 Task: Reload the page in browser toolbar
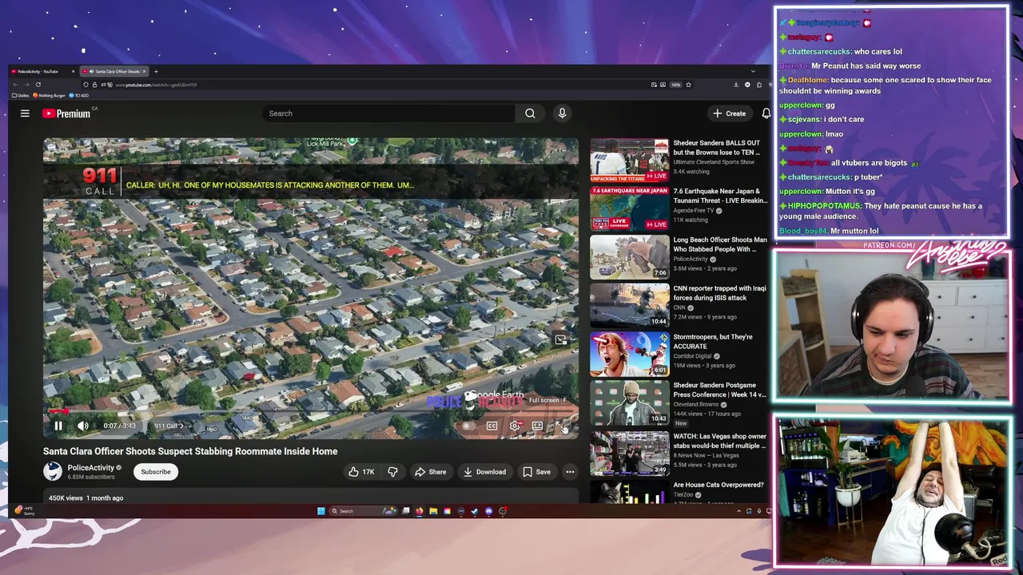(38, 85)
